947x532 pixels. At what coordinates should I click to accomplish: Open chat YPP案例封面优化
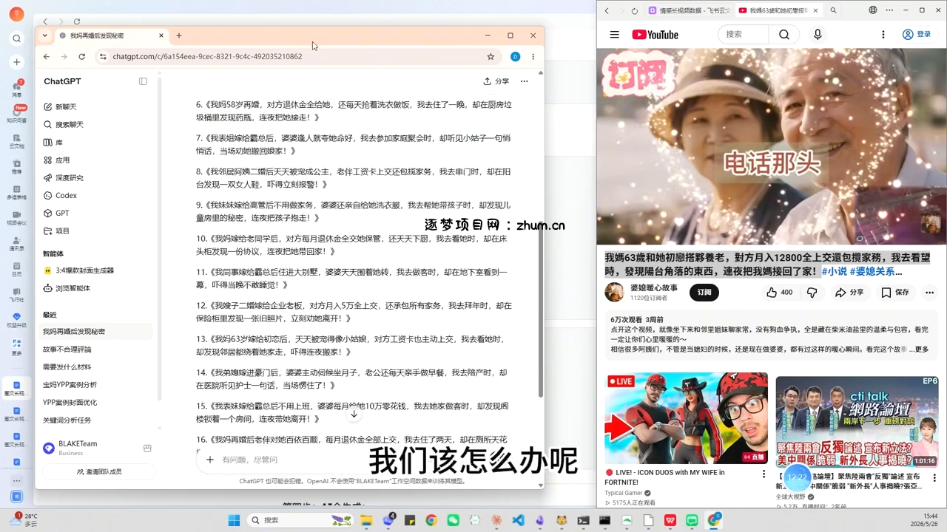click(x=70, y=403)
